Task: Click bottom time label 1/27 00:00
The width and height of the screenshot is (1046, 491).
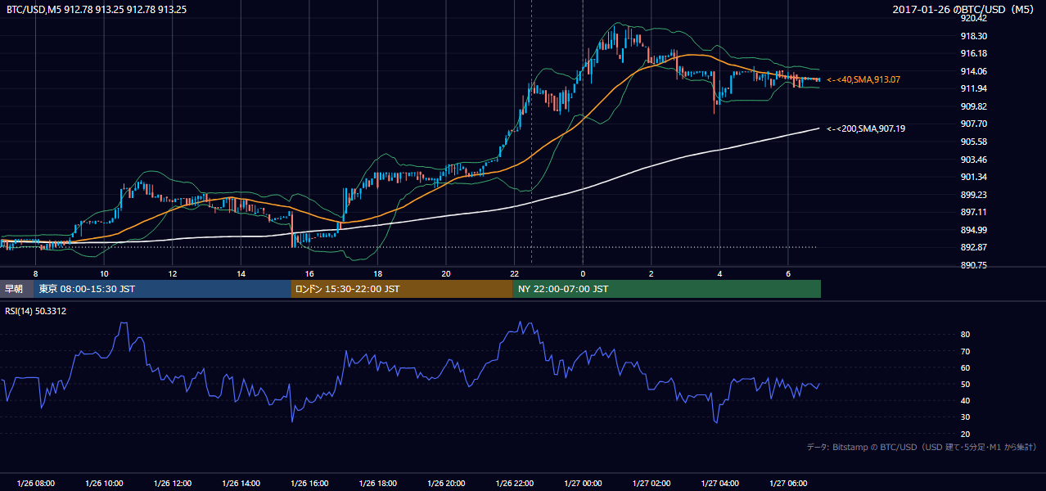Action: (583, 484)
